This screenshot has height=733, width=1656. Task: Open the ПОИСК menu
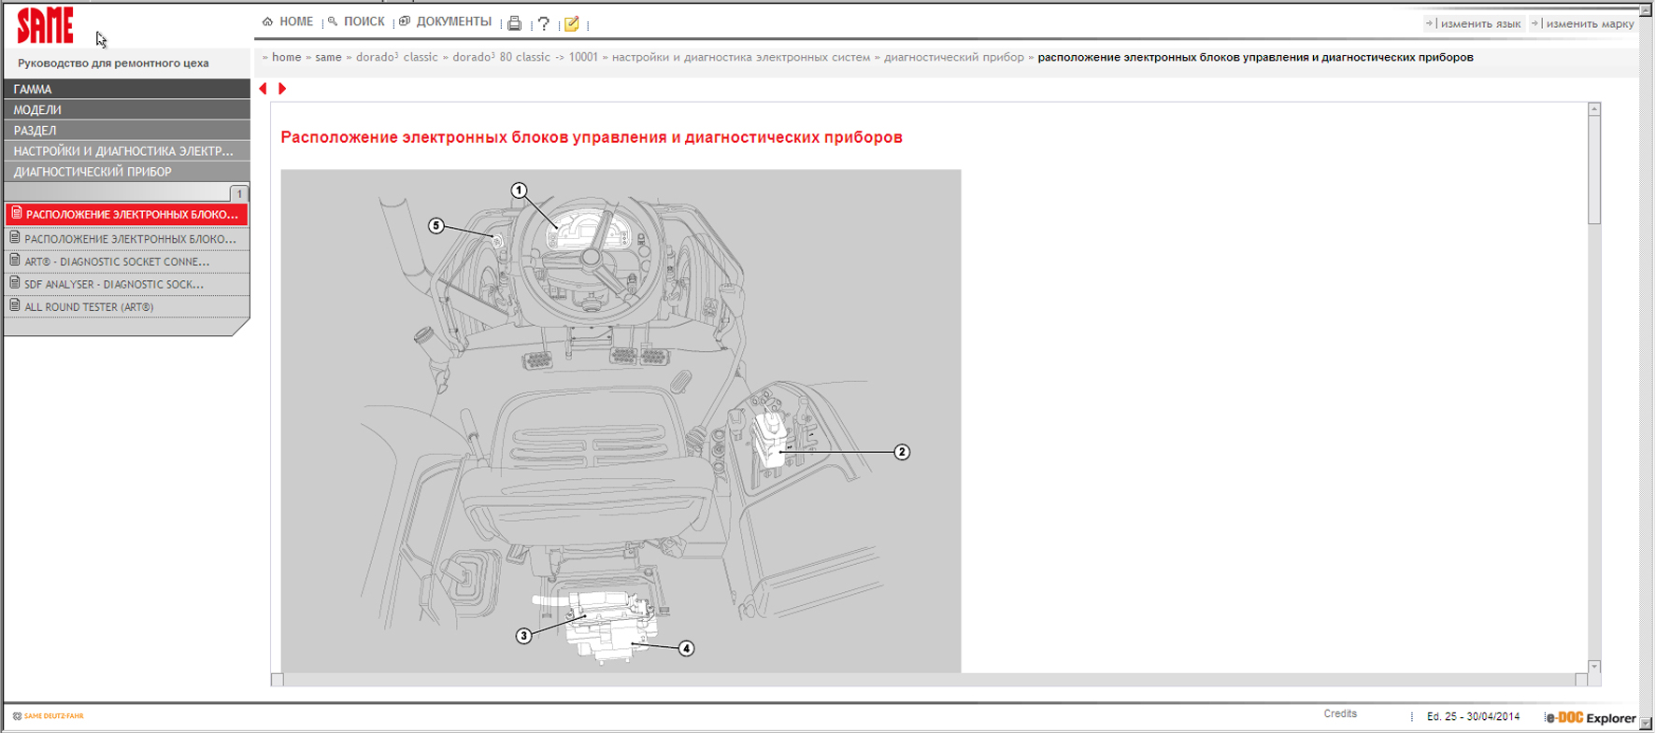(x=357, y=21)
